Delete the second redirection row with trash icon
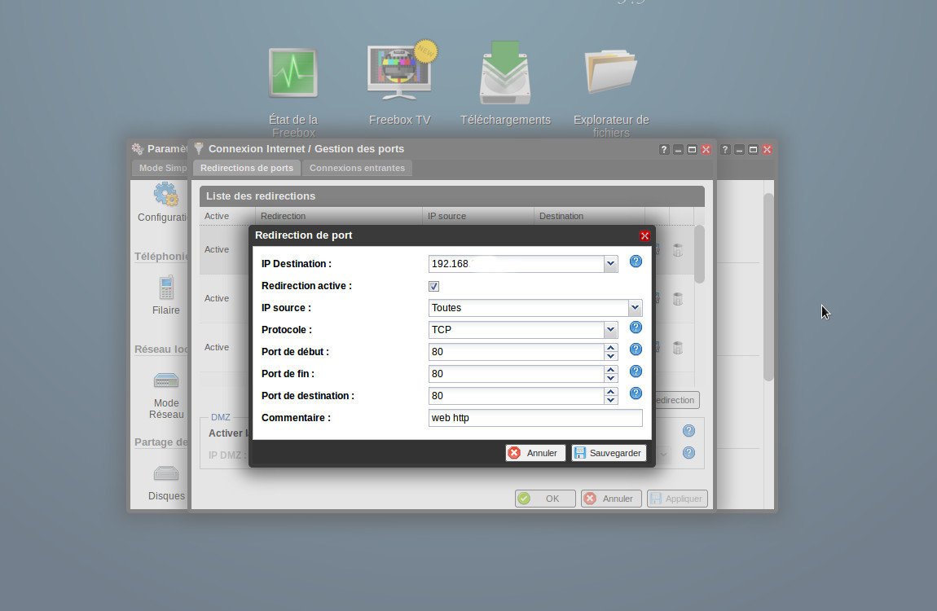The image size is (937, 611). [678, 299]
